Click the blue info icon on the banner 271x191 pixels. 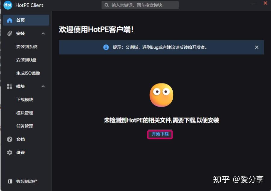point(106,47)
